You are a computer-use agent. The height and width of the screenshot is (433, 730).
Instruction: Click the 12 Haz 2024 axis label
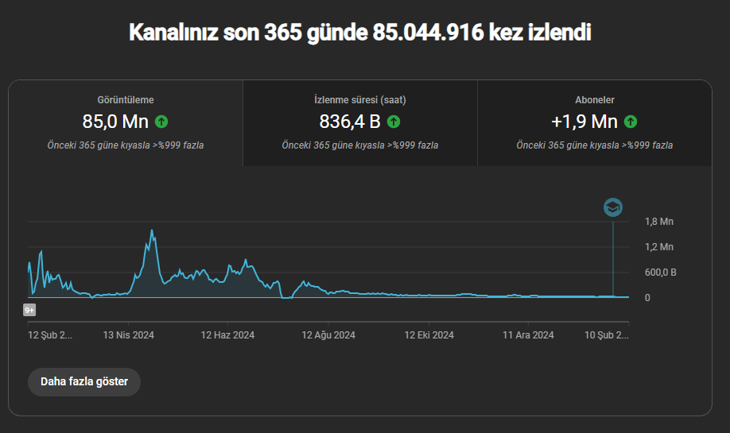pyautogui.click(x=227, y=334)
